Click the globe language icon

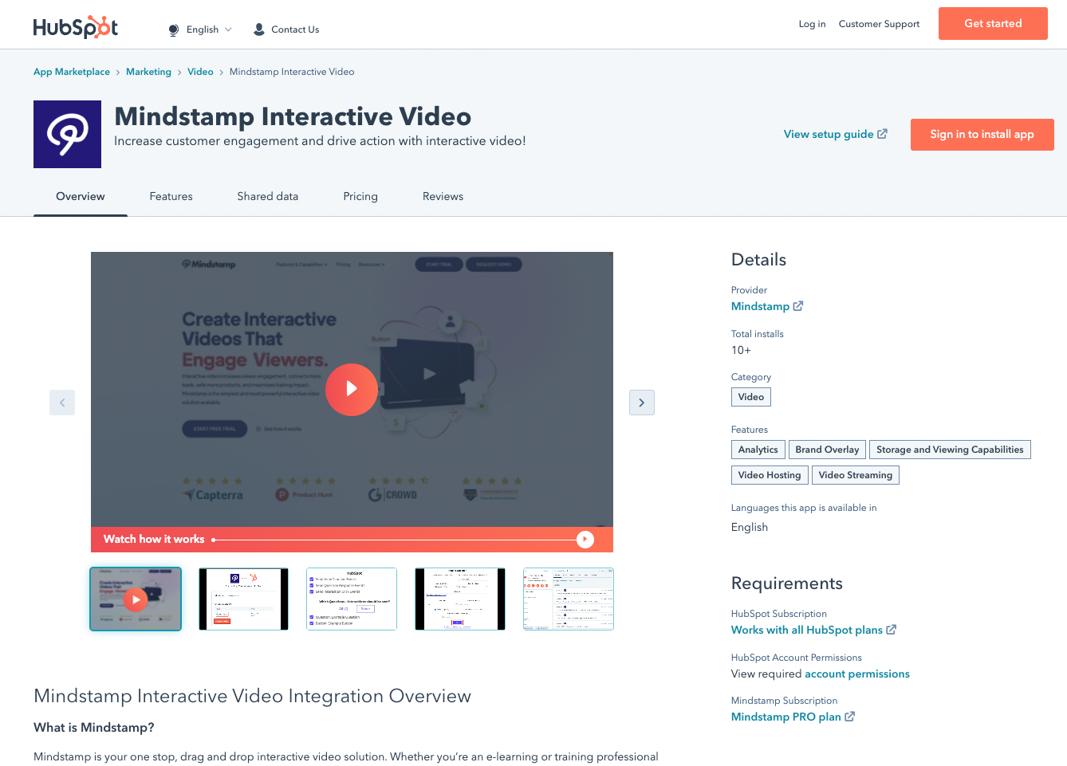[174, 29]
